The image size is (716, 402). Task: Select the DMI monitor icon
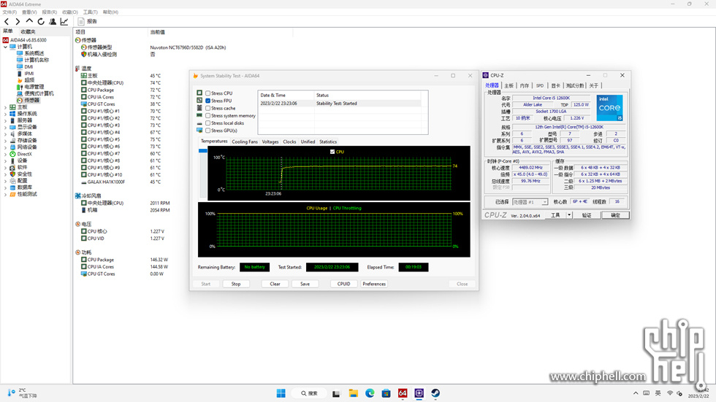click(x=20, y=66)
